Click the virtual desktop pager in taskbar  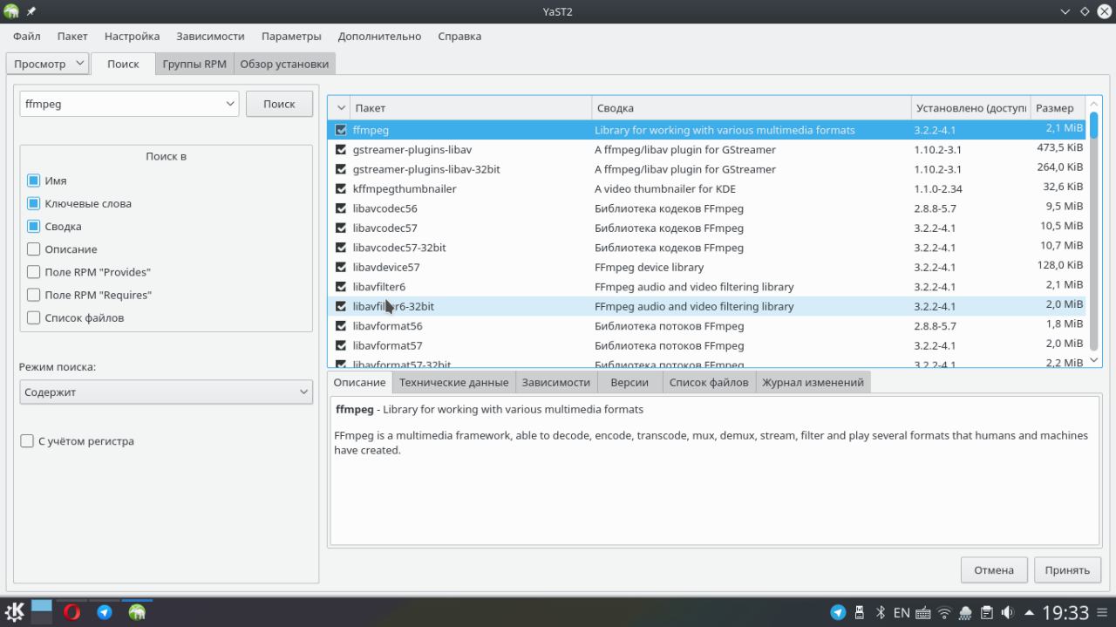pos(42,612)
